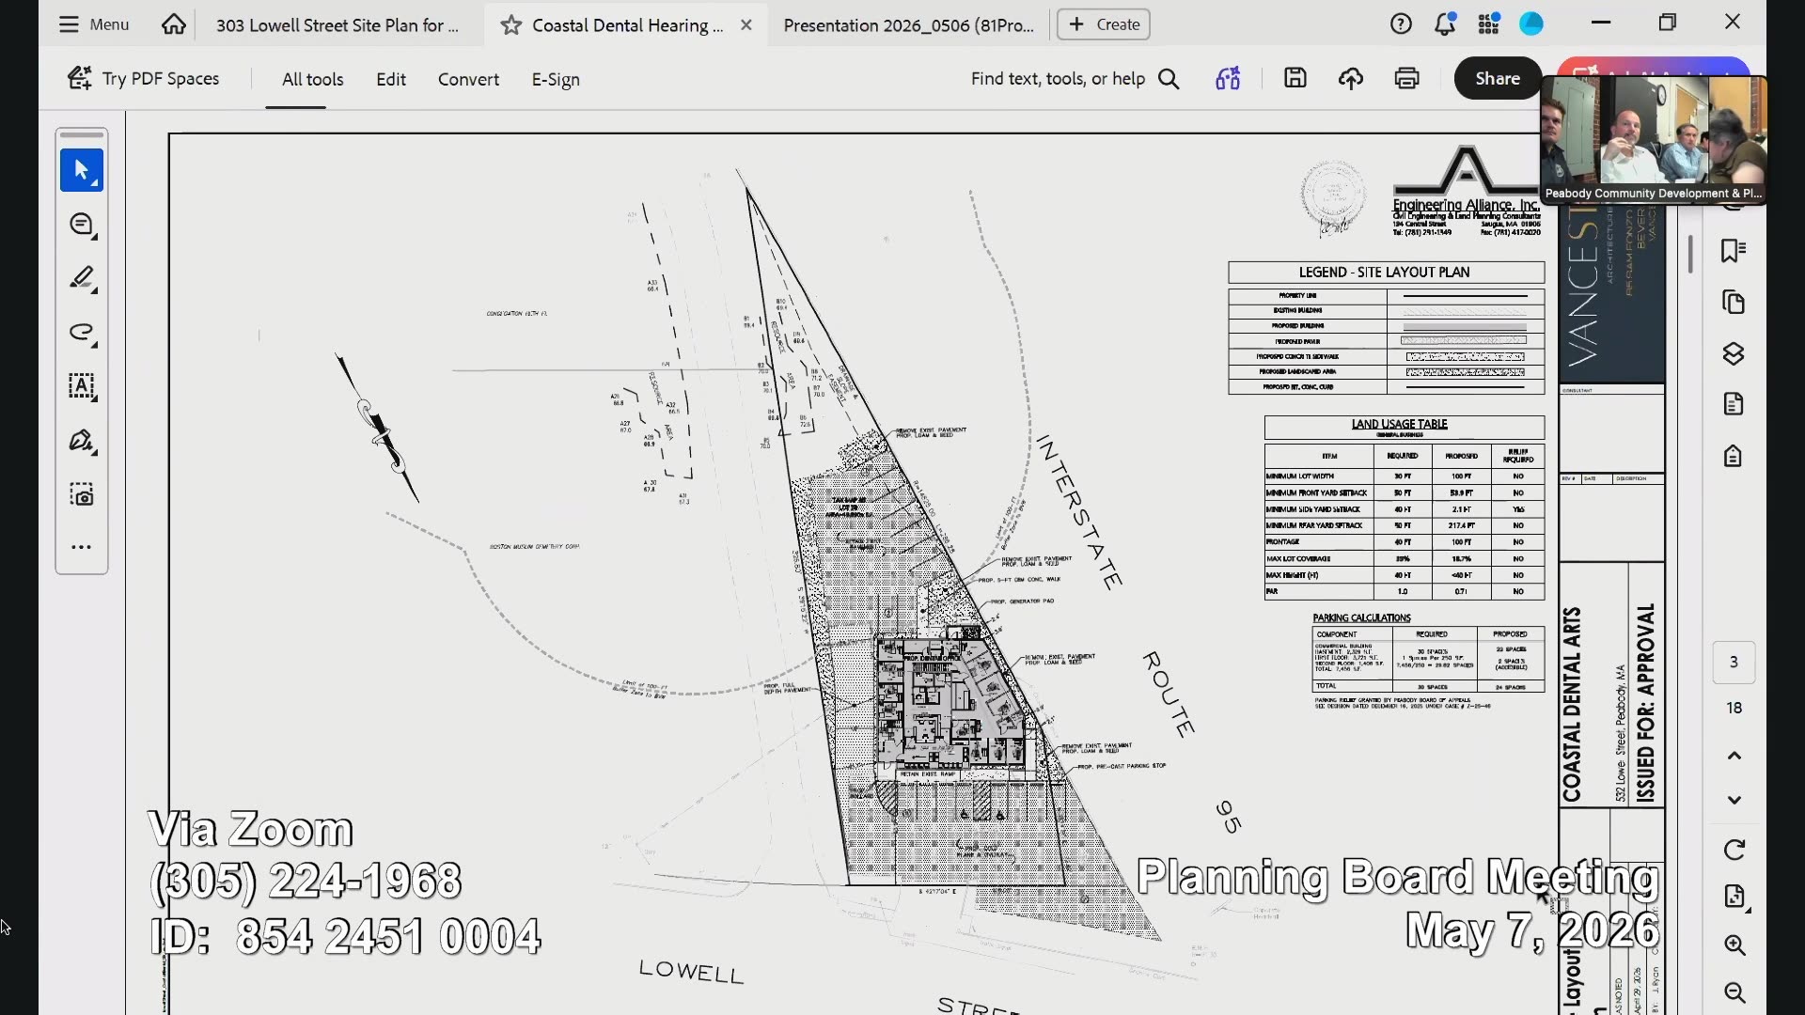Select the comment bubble tool

pos(82,225)
